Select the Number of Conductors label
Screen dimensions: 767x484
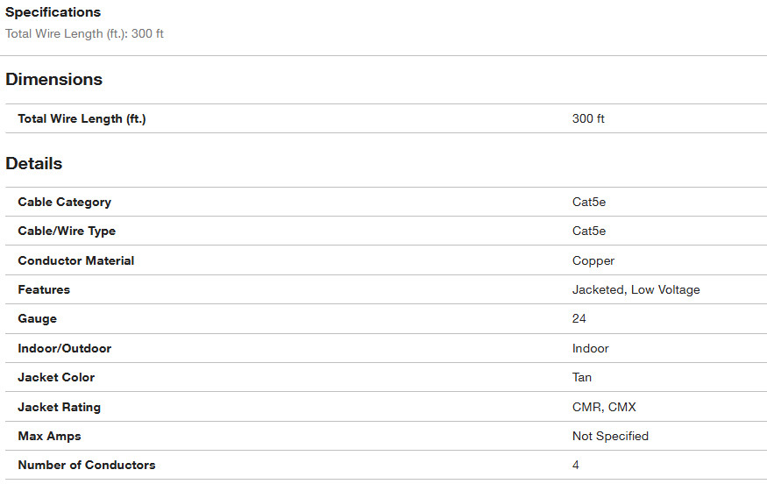click(87, 465)
